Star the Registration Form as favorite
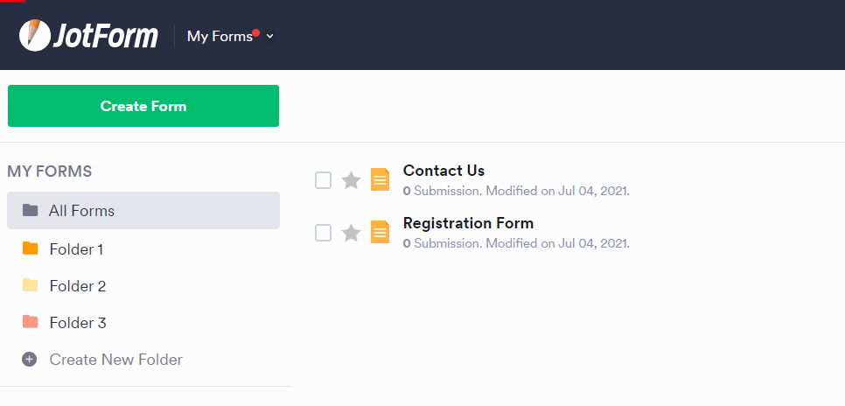 351,233
